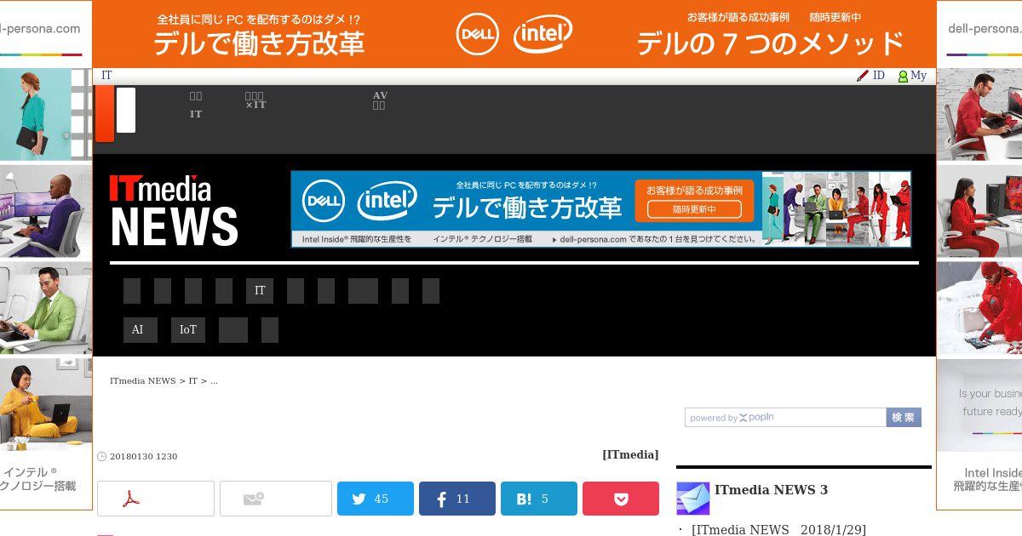Click the IT text in the top white bar
The image size is (1022, 536).
tap(106, 76)
